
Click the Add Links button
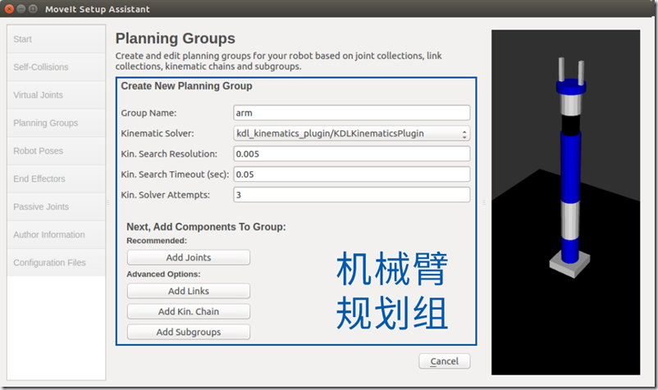pos(189,291)
